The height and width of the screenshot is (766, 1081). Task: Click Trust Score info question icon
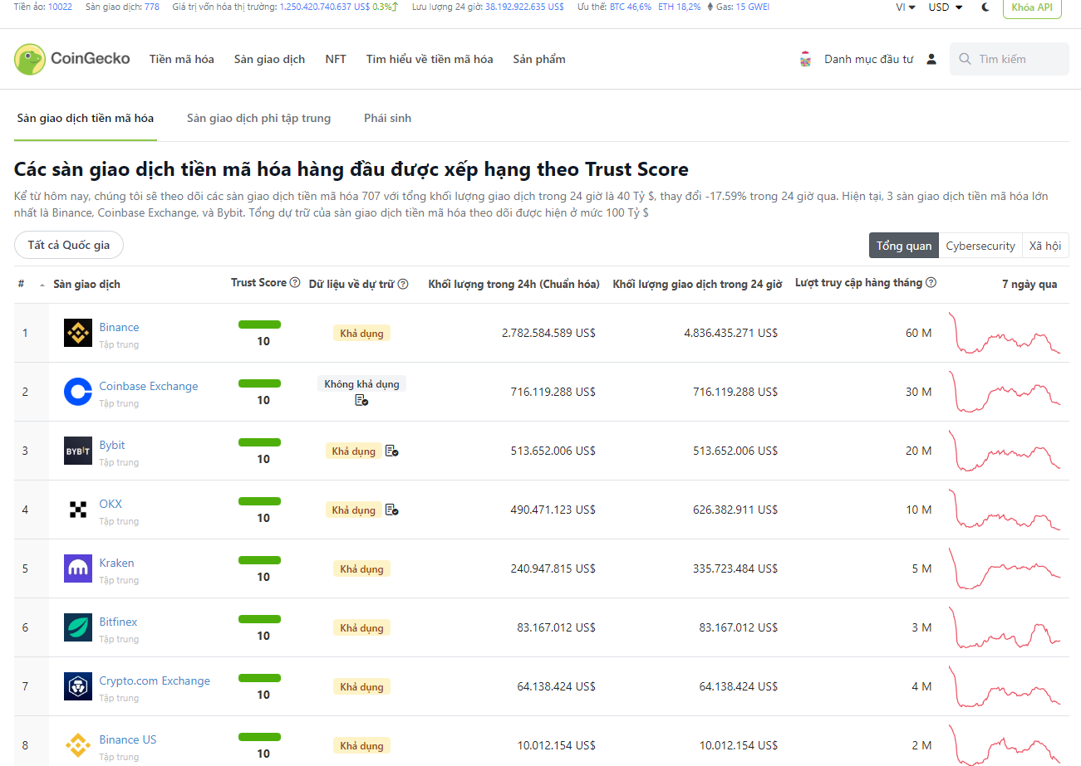coord(295,283)
